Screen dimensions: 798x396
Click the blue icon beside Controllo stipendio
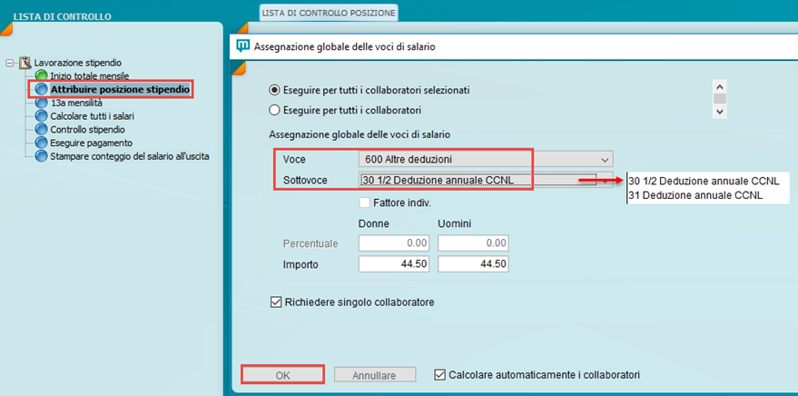point(41,129)
